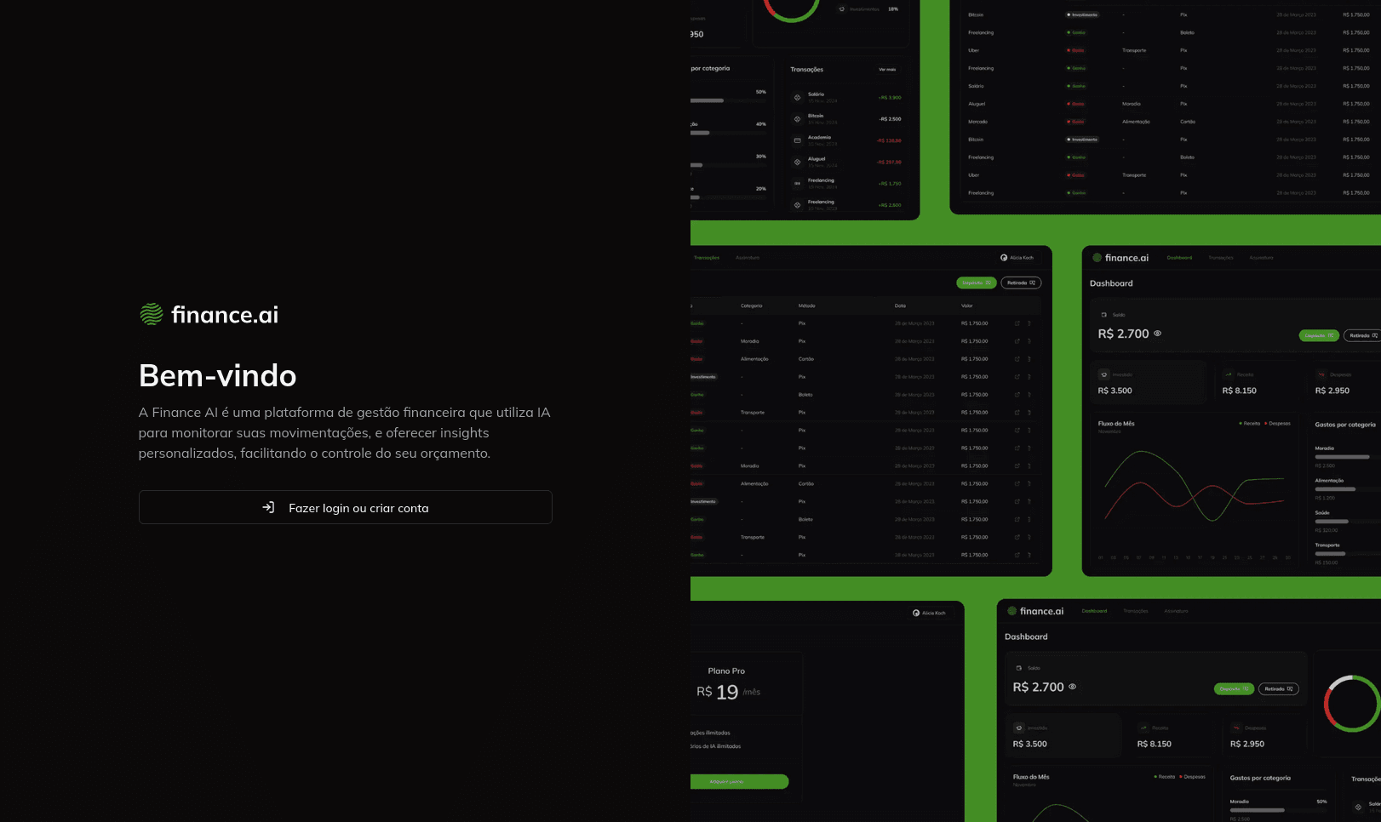Click the donut chart in the bottom dashboard preview
The height and width of the screenshot is (822, 1381).
pos(1351,704)
